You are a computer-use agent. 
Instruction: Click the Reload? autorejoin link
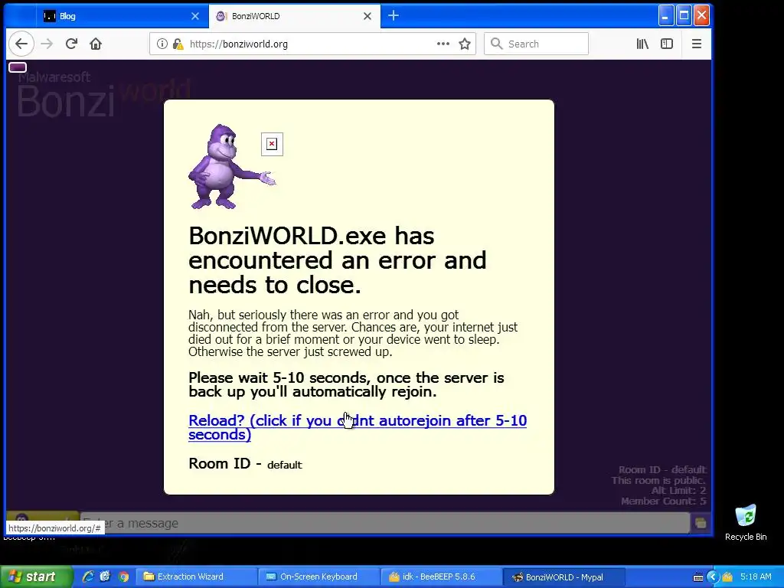(358, 427)
